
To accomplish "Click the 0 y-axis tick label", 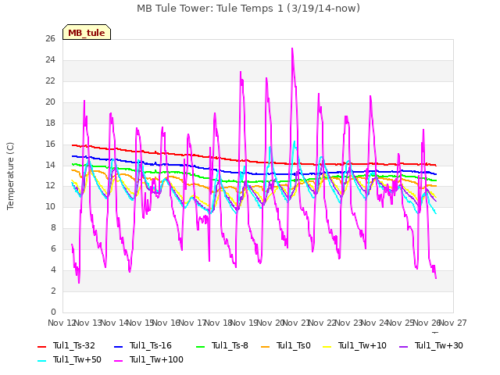I will click(53, 312).
